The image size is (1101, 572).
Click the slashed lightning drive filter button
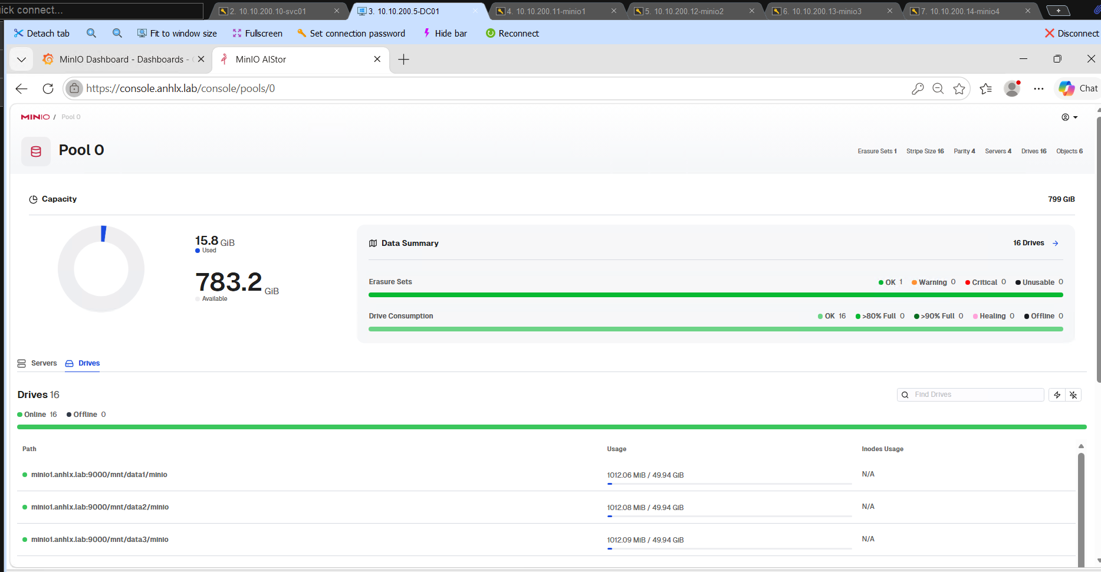(1073, 395)
